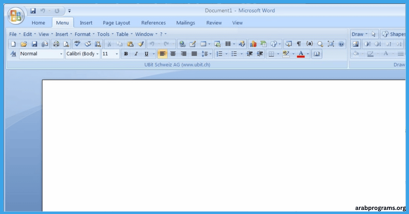Click the Open folder icon
409x214 pixels.
[24, 44]
